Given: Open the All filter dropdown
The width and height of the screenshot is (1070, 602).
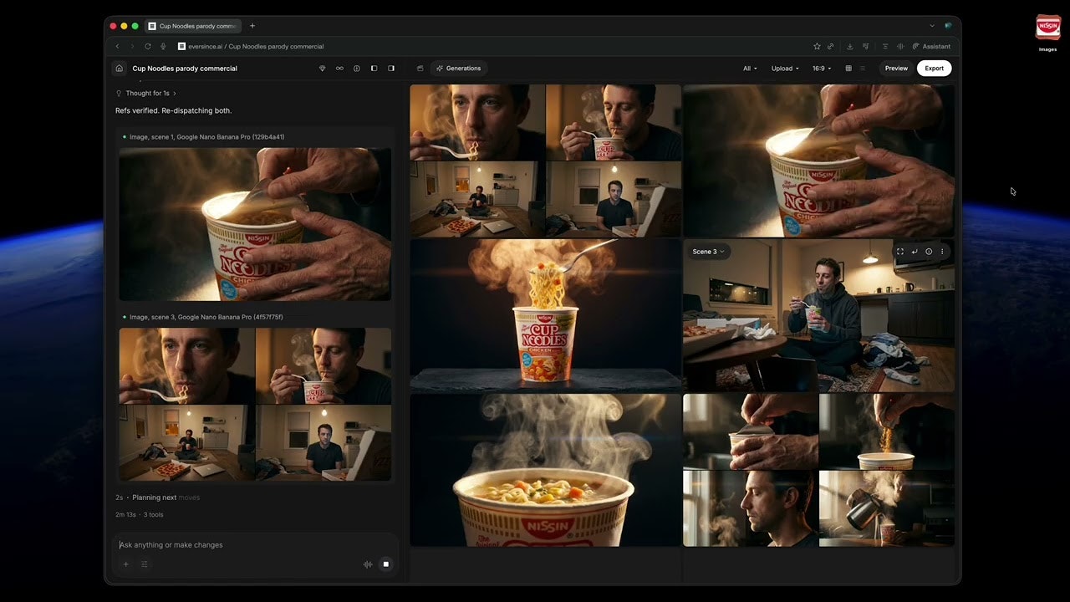Looking at the screenshot, I should (750, 69).
